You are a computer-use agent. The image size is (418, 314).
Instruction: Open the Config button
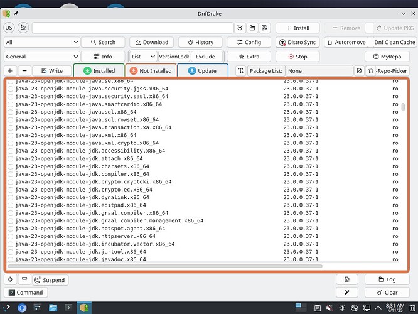coord(249,42)
